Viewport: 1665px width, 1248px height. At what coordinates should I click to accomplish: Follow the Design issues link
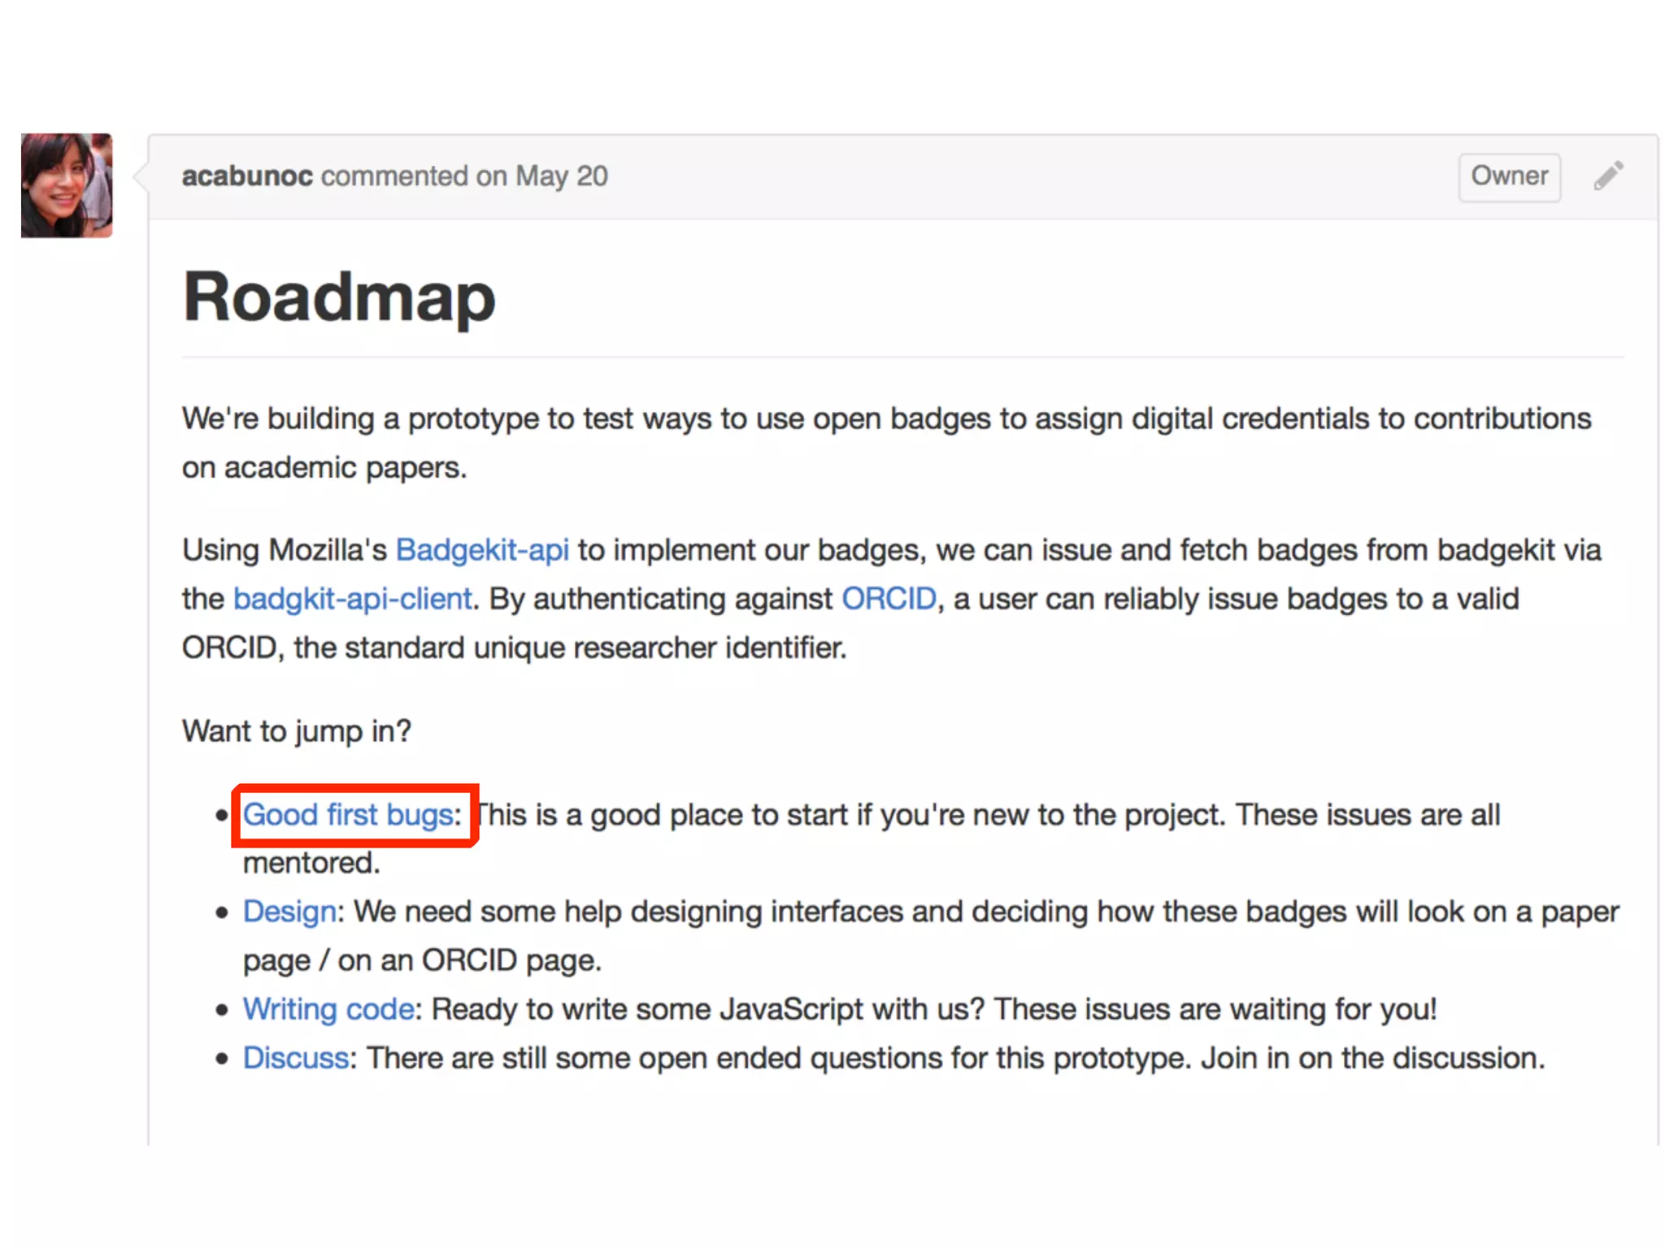[x=289, y=912]
